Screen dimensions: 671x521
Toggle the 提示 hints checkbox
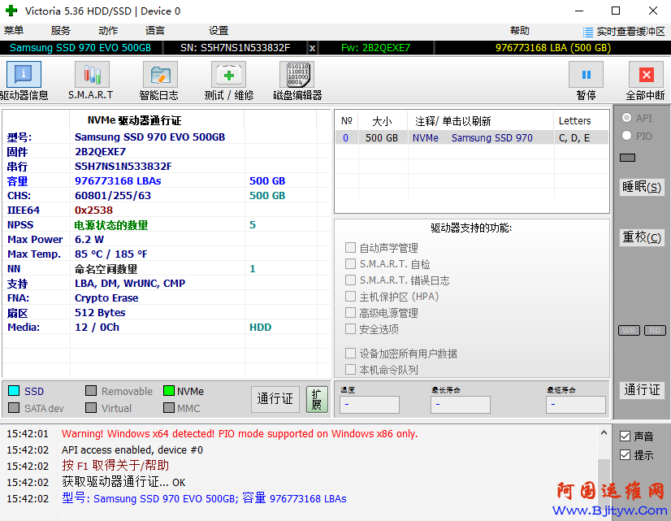tap(625, 455)
